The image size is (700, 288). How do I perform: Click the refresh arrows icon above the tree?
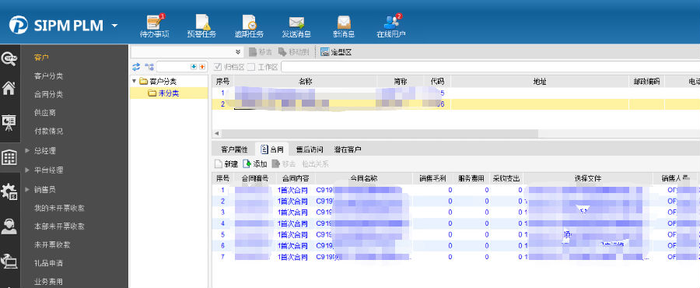point(137,67)
